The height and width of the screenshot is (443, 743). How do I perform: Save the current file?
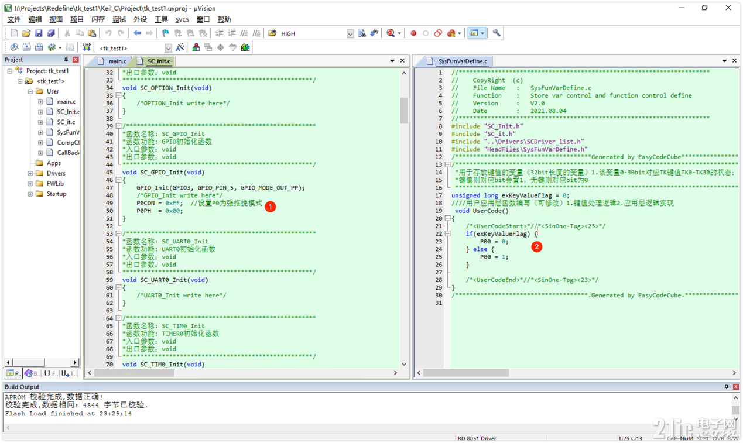click(x=39, y=33)
